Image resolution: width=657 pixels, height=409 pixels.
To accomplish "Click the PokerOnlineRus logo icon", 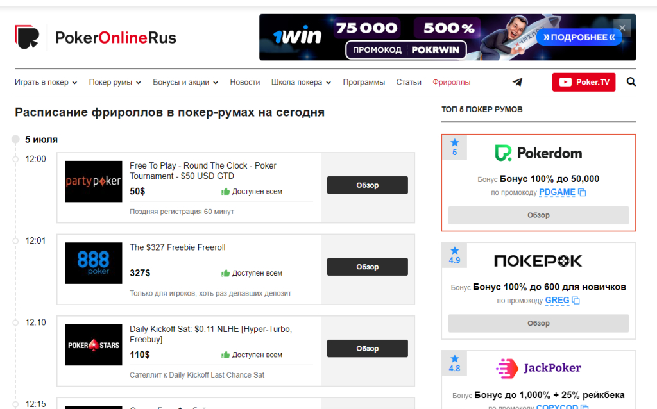I will coord(27,37).
